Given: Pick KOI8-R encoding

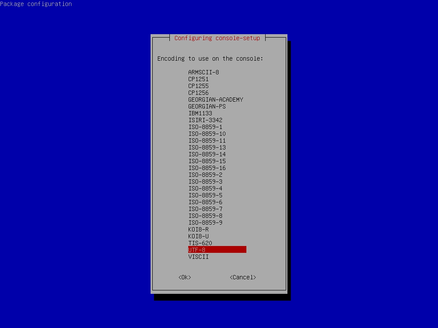Looking at the screenshot, I should coord(198,229).
